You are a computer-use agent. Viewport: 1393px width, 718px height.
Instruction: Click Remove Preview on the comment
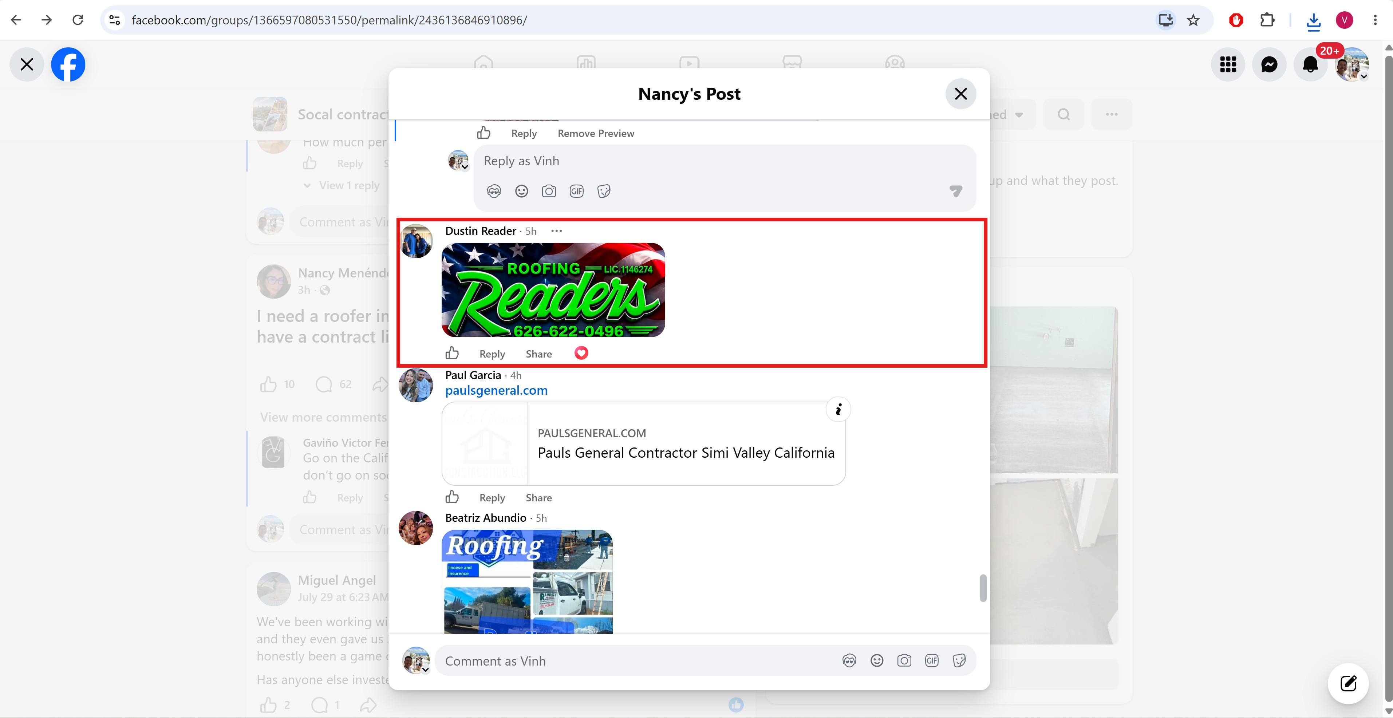596,134
